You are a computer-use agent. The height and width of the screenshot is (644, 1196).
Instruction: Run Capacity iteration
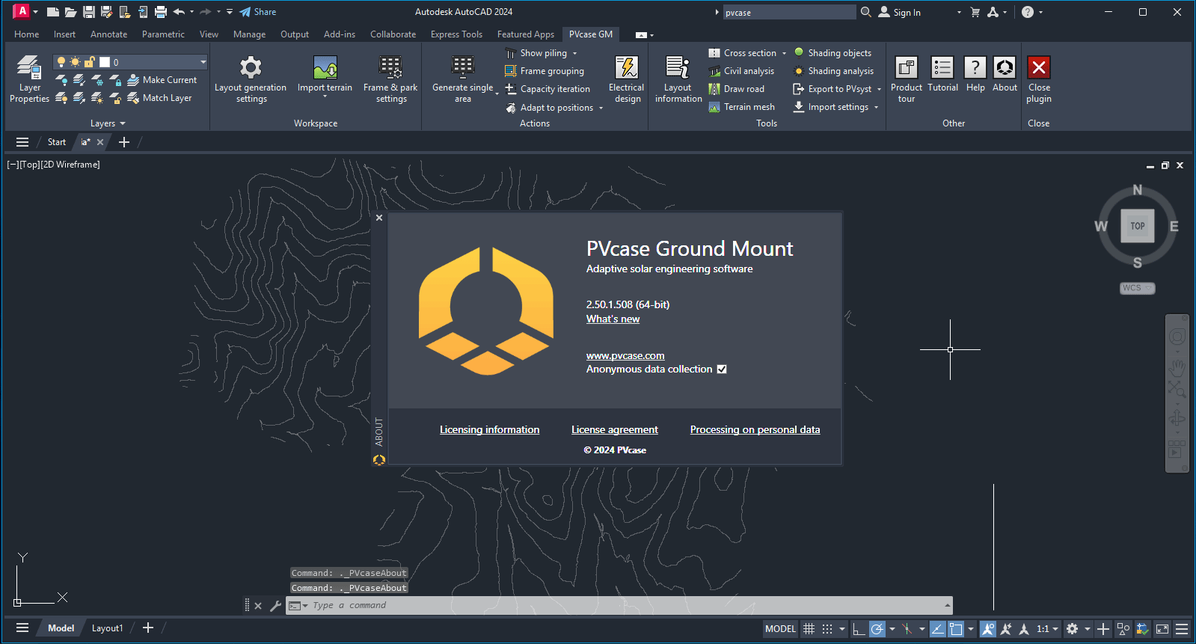click(x=548, y=89)
